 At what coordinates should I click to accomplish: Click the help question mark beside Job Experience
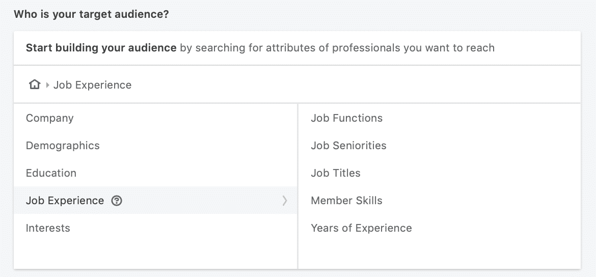117,201
